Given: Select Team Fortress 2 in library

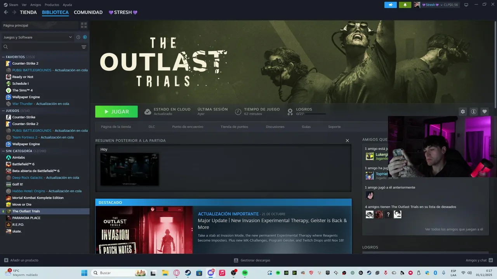Looking at the screenshot, I should tap(25, 137).
